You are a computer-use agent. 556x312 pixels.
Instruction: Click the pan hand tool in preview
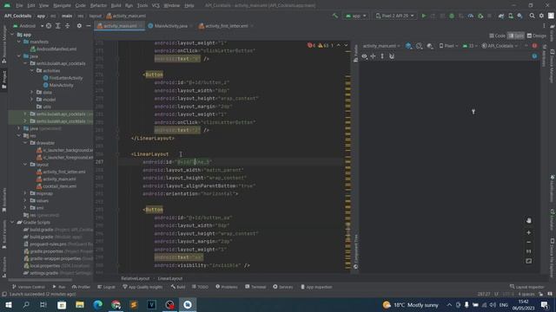pos(529,220)
